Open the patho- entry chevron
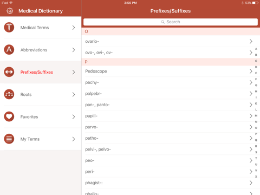The height and width of the screenshot is (195, 260). tap(251, 138)
